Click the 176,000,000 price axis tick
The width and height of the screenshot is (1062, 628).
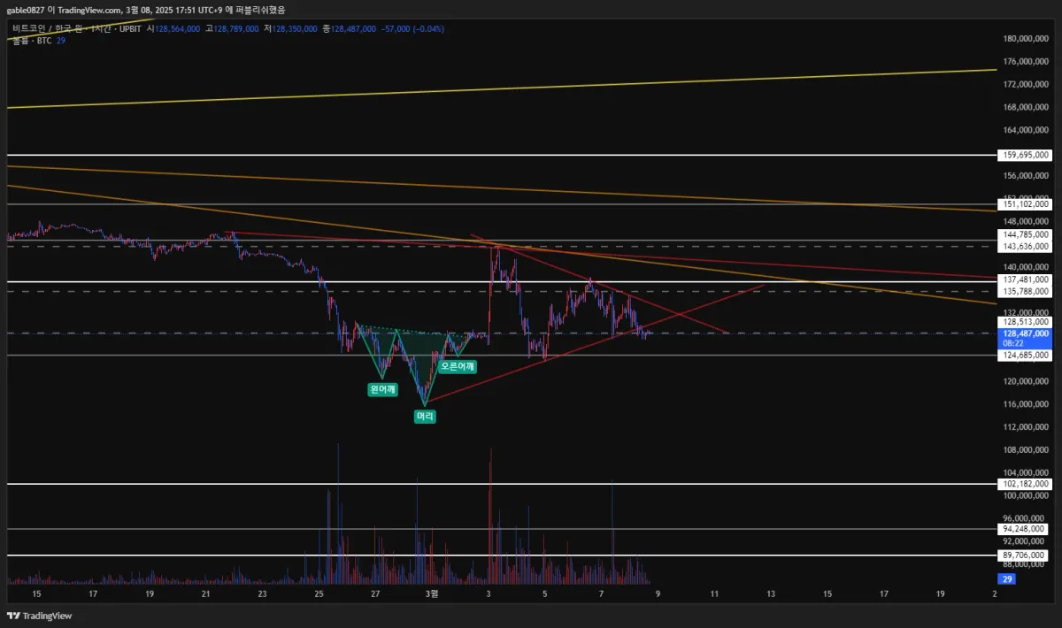coord(1027,62)
